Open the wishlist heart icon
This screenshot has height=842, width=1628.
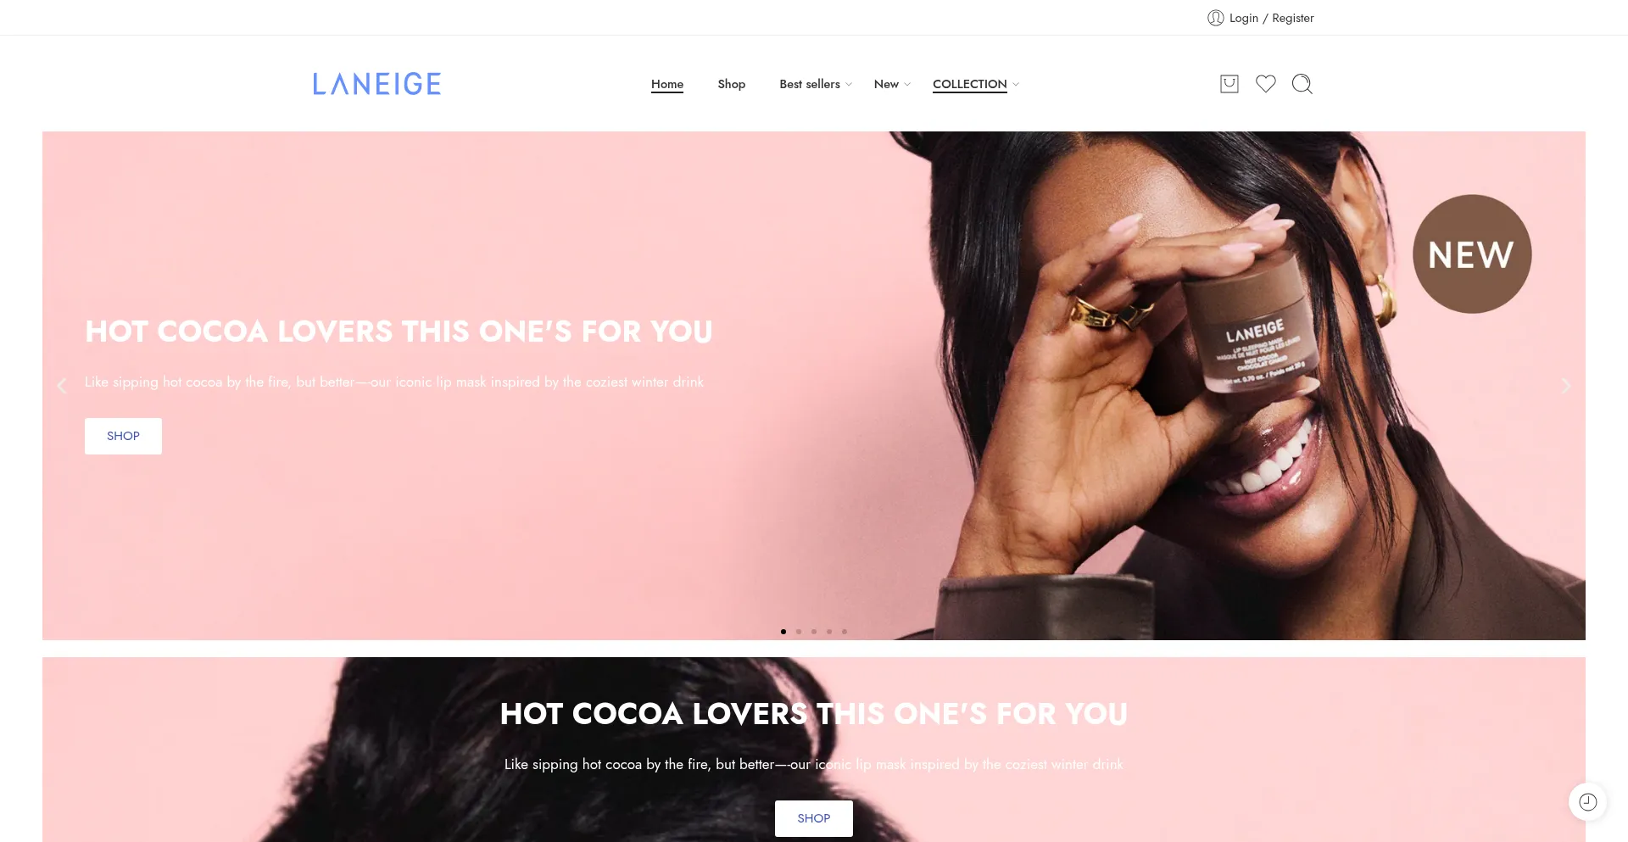1265,83
